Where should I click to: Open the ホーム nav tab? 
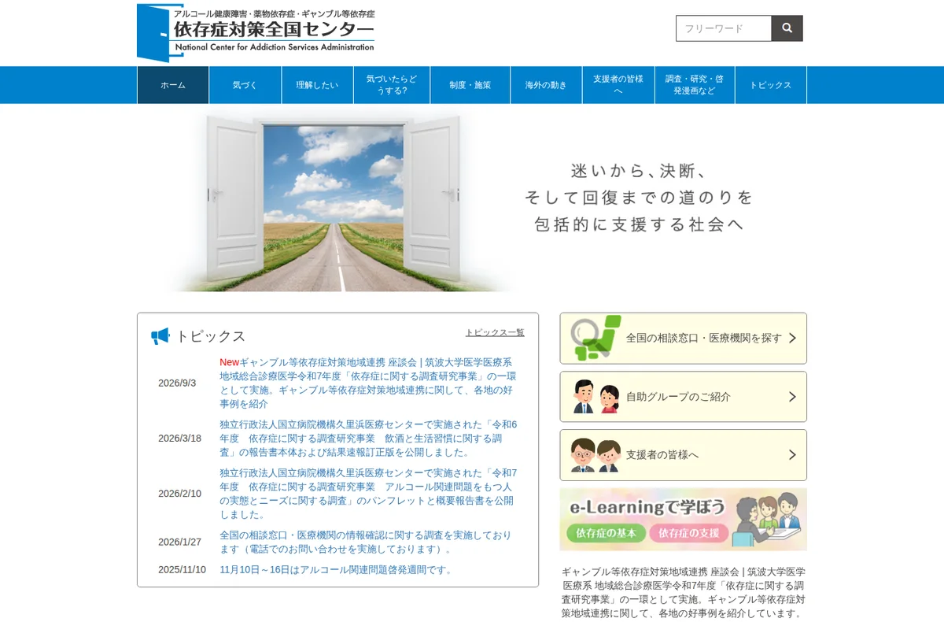(x=173, y=85)
